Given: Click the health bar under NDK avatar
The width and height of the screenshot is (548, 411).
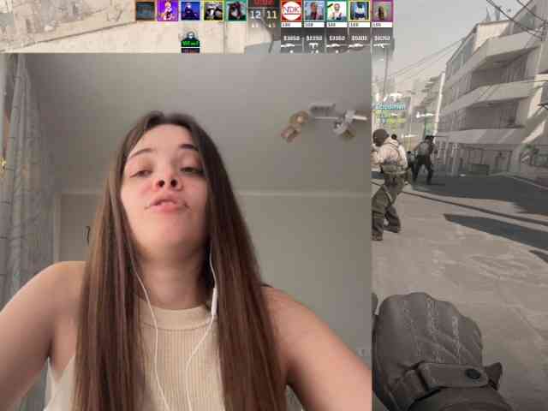Looking at the screenshot, I should (291, 25).
